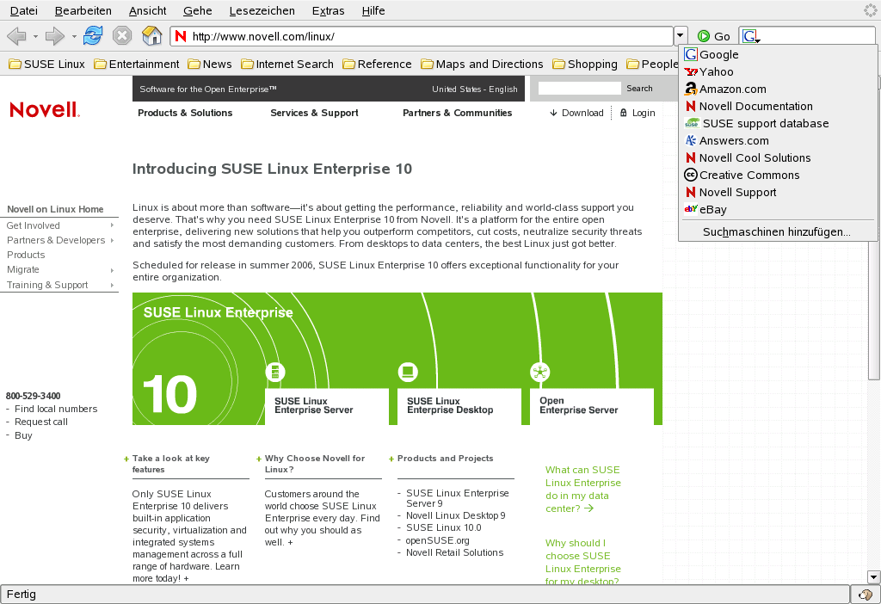Open the Products sidebar link
The image size is (881, 604).
coord(26,255)
